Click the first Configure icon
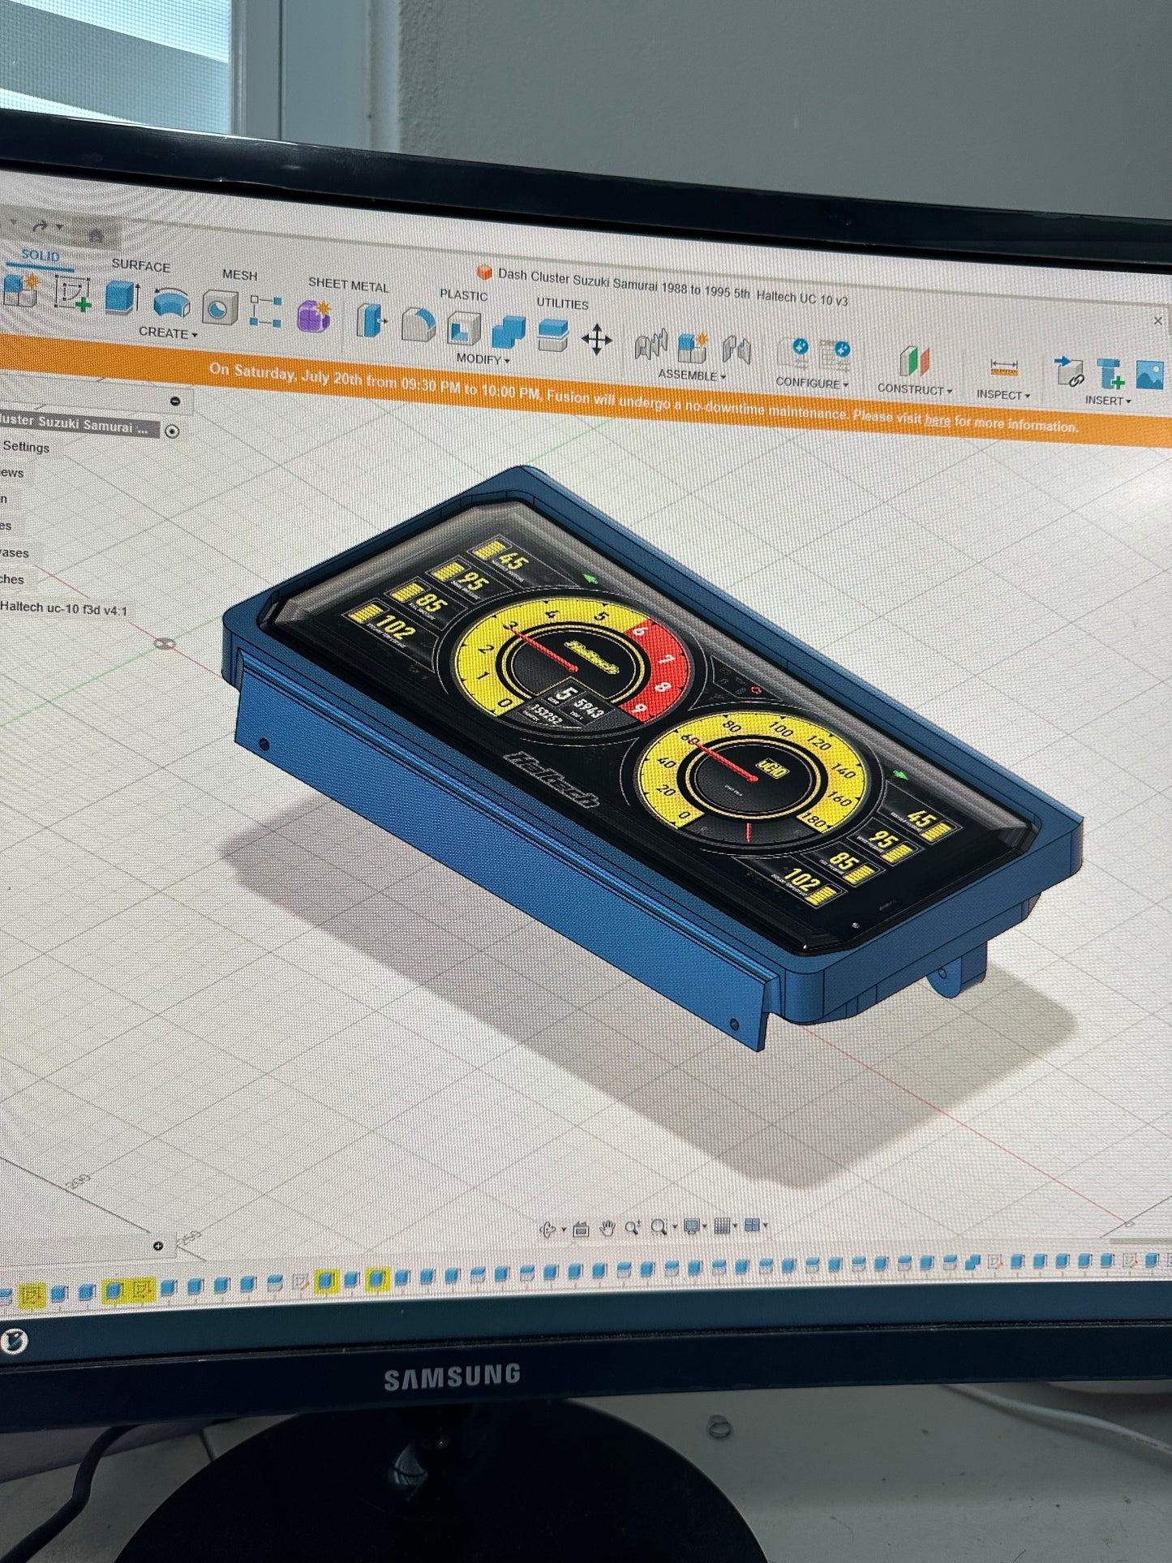Screen dimensions: 1172x1563 793,354
